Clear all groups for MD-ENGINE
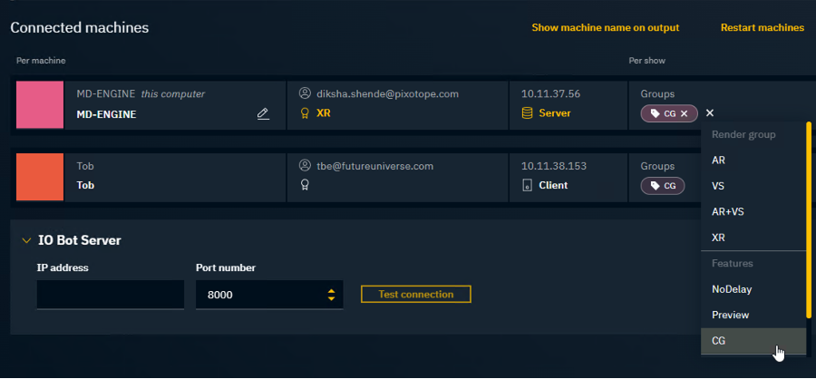This screenshot has height=379, width=816. click(710, 113)
